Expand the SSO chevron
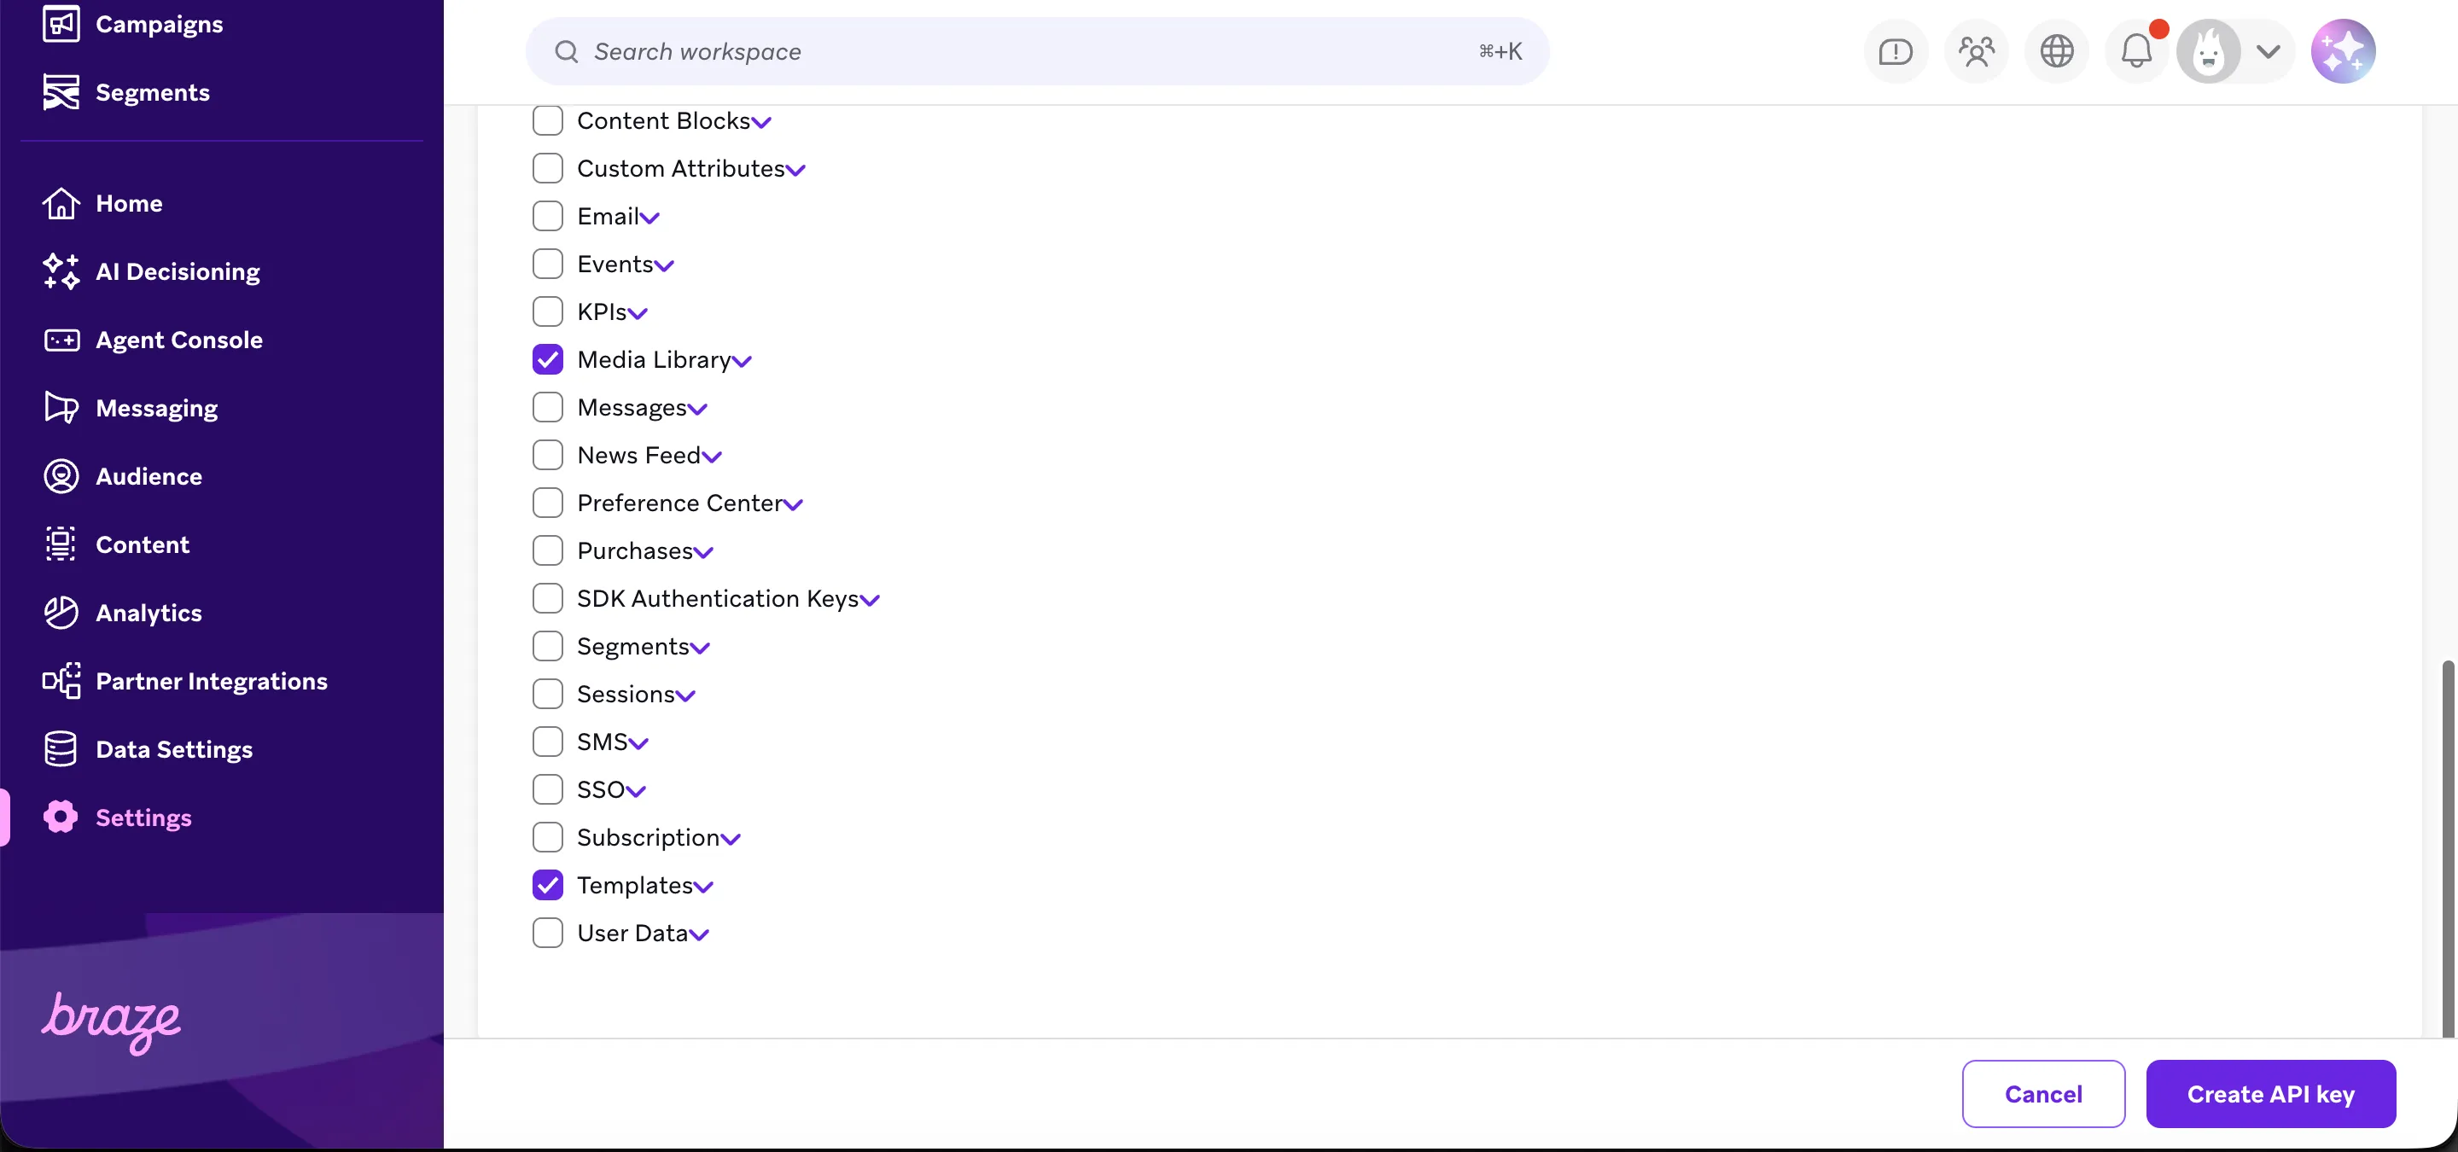 click(x=636, y=792)
